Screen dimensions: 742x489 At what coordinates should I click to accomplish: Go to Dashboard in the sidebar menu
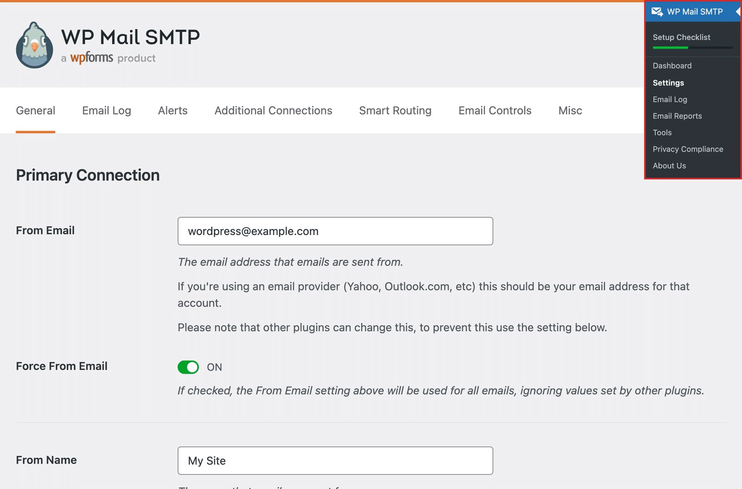pyautogui.click(x=672, y=66)
